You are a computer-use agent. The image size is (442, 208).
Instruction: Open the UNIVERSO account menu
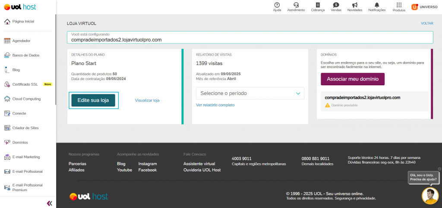[424, 7]
